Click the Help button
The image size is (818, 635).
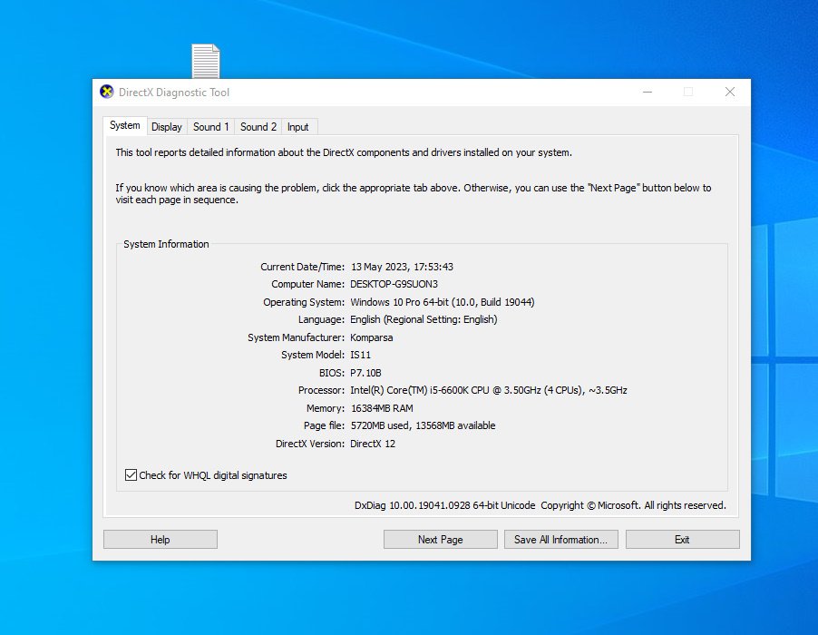point(161,540)
